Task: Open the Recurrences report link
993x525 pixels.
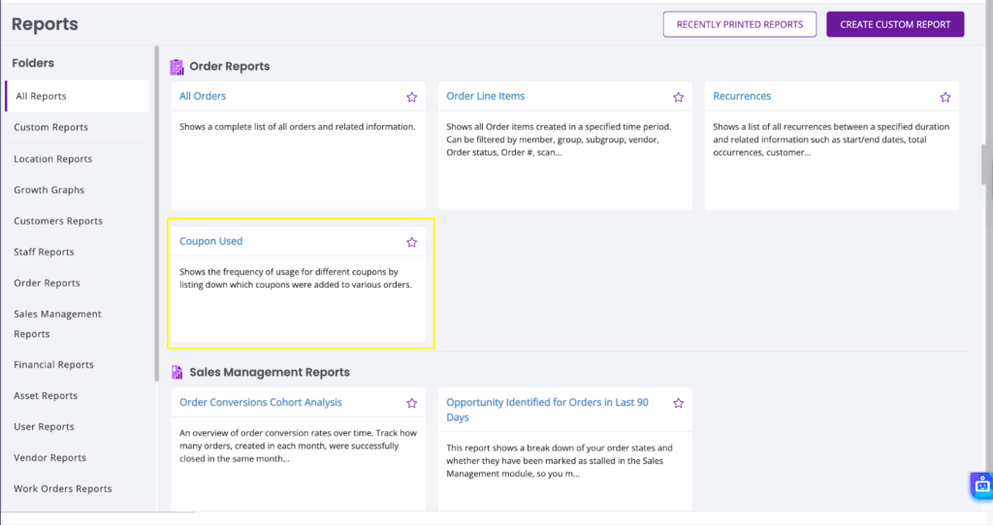Action: [x=742, y=96]
